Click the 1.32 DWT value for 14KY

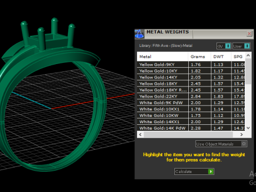click(218, 77)
